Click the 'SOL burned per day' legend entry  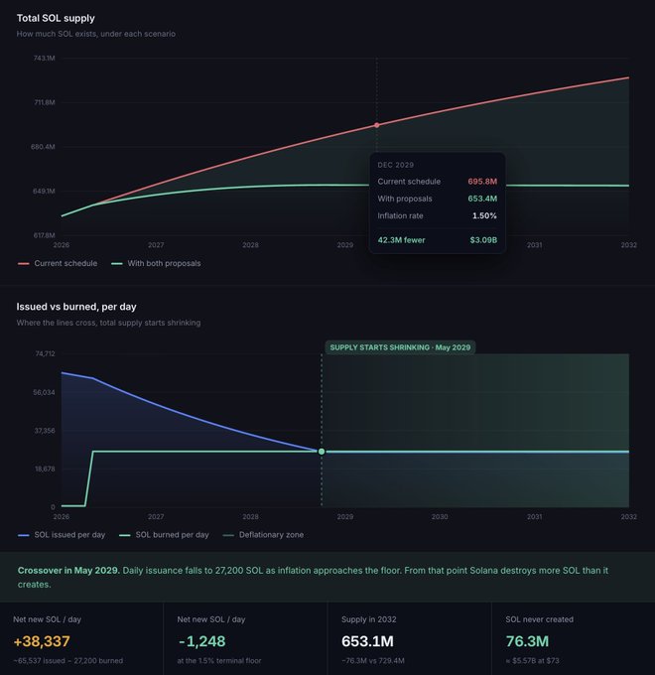click(x=164, y=535)
